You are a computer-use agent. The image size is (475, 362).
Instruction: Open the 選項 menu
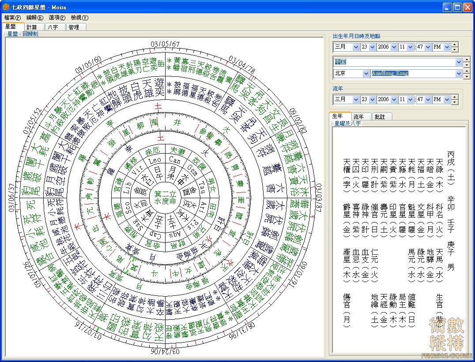click(57, 18)
